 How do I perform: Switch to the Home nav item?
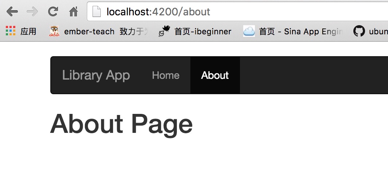pyautogui.click(x=166, y=75)
